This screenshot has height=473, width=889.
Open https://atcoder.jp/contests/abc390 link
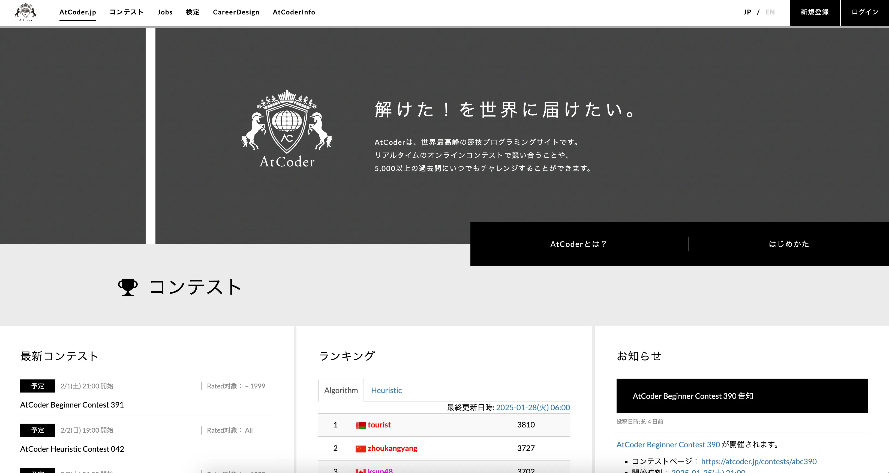pos(759,461)
